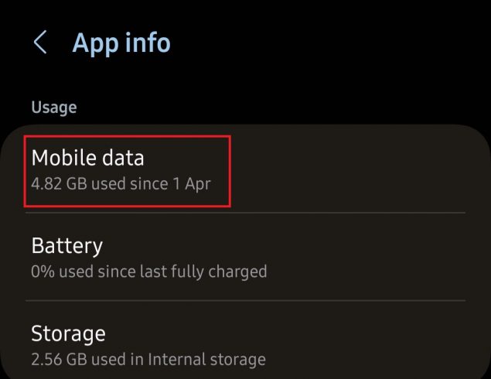The image size is (491, 379).
Task: Select the Usage section header
Action: tap(53, 108)
